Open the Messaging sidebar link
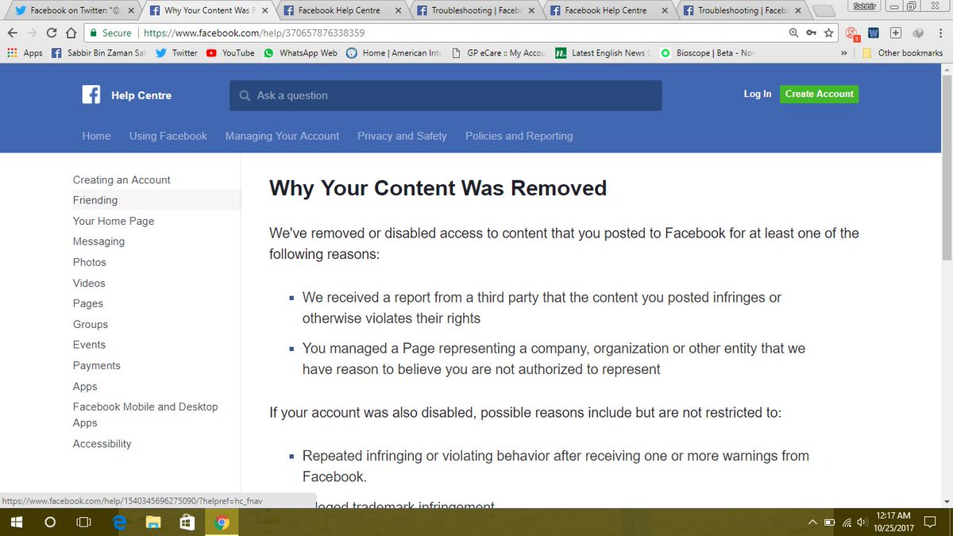The width and height of the screenshot is (953, 536). click(x=98, y=241)
